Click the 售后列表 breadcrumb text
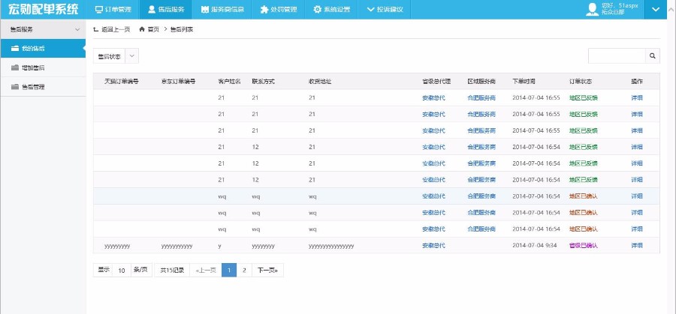The image size is (676, 314). (x=182, y=29)
